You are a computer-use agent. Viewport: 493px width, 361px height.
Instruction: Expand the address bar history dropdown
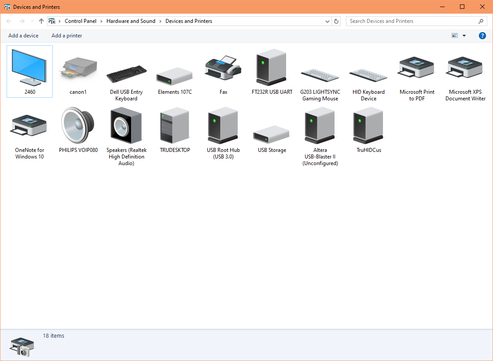click(x=327, y=22)
